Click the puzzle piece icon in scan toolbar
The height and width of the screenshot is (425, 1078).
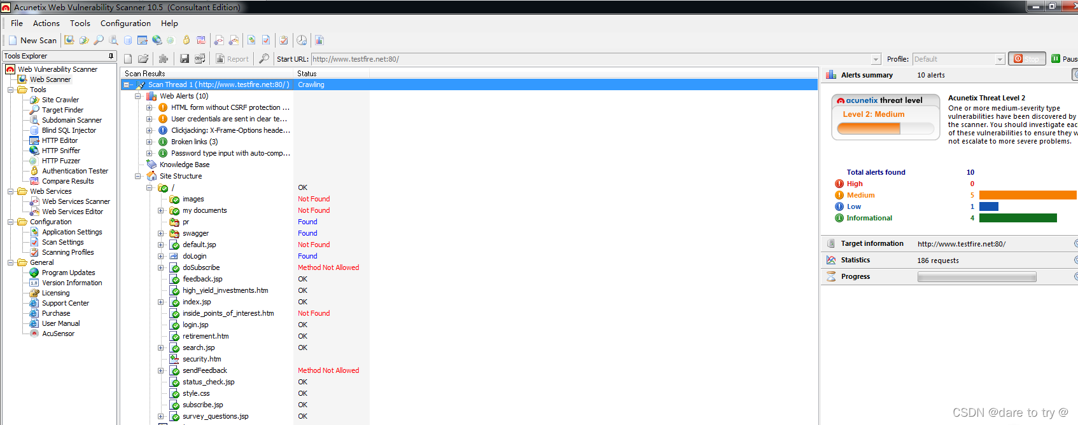[164, 59]
